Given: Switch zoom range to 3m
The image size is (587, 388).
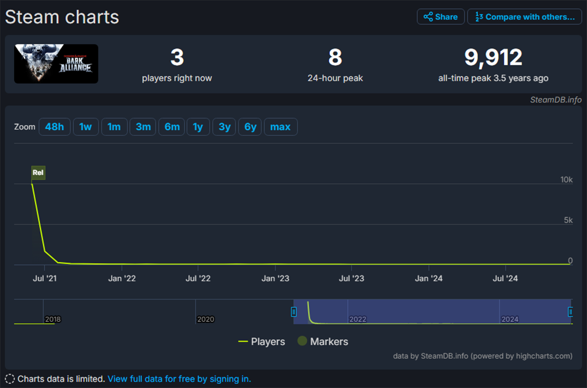Looking at the screenshot, I should point(143,127).
